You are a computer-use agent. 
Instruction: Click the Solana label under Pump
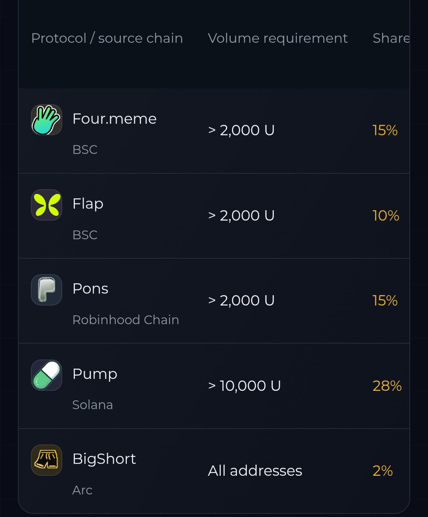pos(92,405)
